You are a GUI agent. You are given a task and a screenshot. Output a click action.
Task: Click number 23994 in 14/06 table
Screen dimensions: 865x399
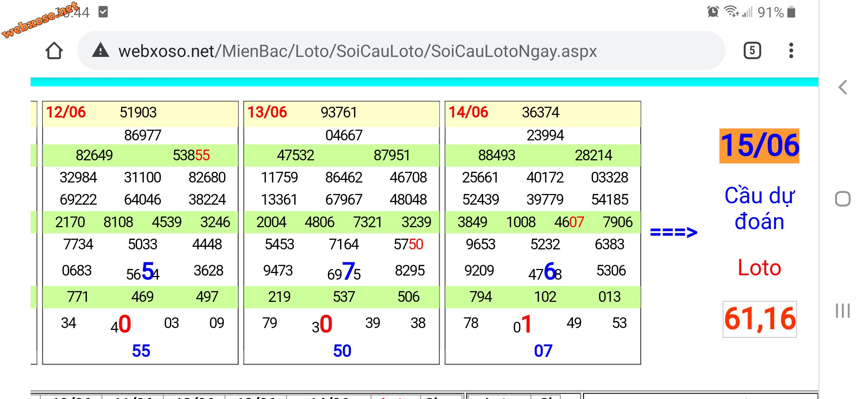point(545,135)
